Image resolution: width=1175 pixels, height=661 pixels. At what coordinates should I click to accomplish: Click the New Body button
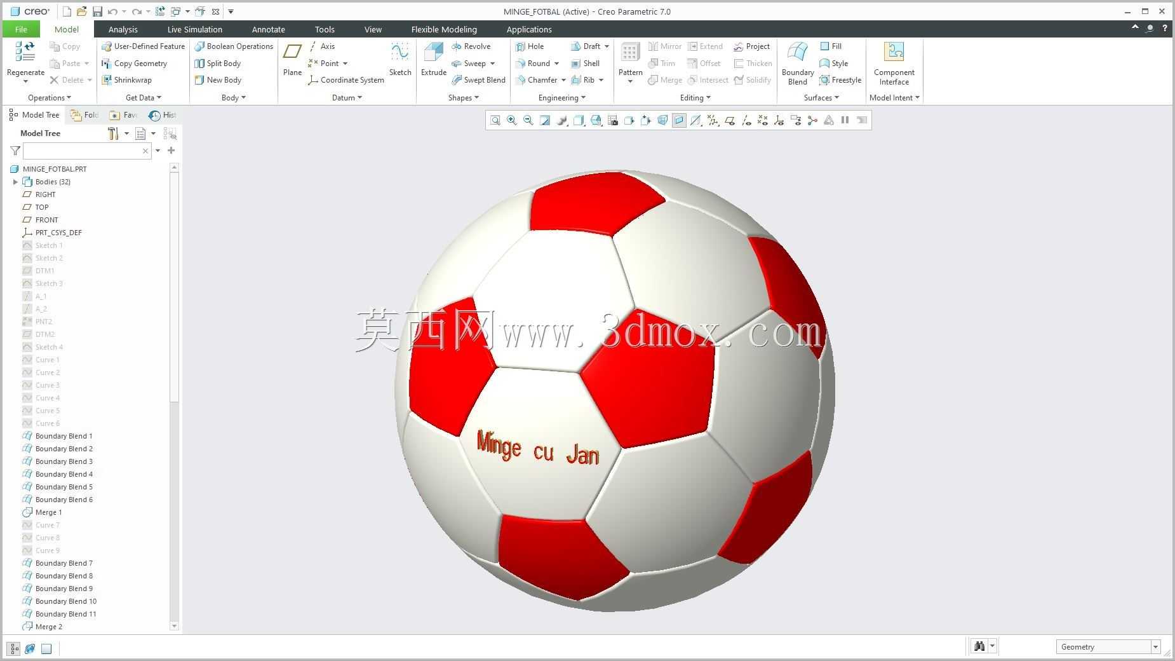click(x=218, y=80)
